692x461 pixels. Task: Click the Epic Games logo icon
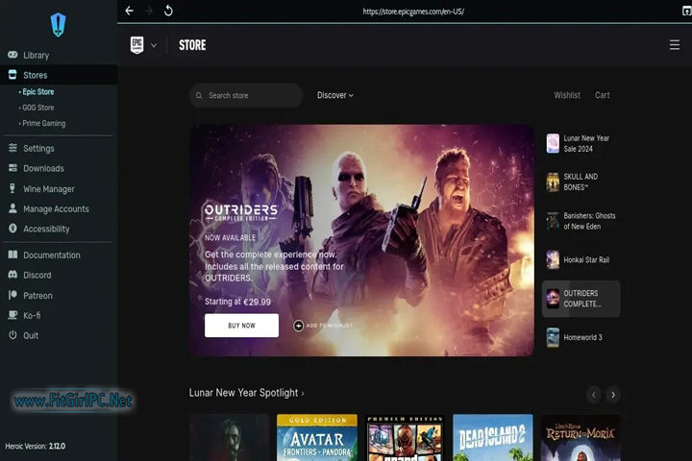pyautogui.click(x=136, y=45)
